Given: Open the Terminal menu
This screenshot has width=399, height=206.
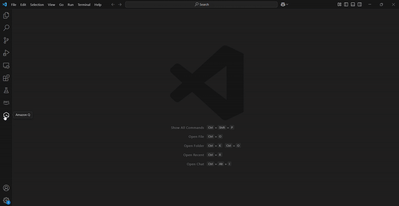Looking at the screenshot, I should click(x=84, y=4).
